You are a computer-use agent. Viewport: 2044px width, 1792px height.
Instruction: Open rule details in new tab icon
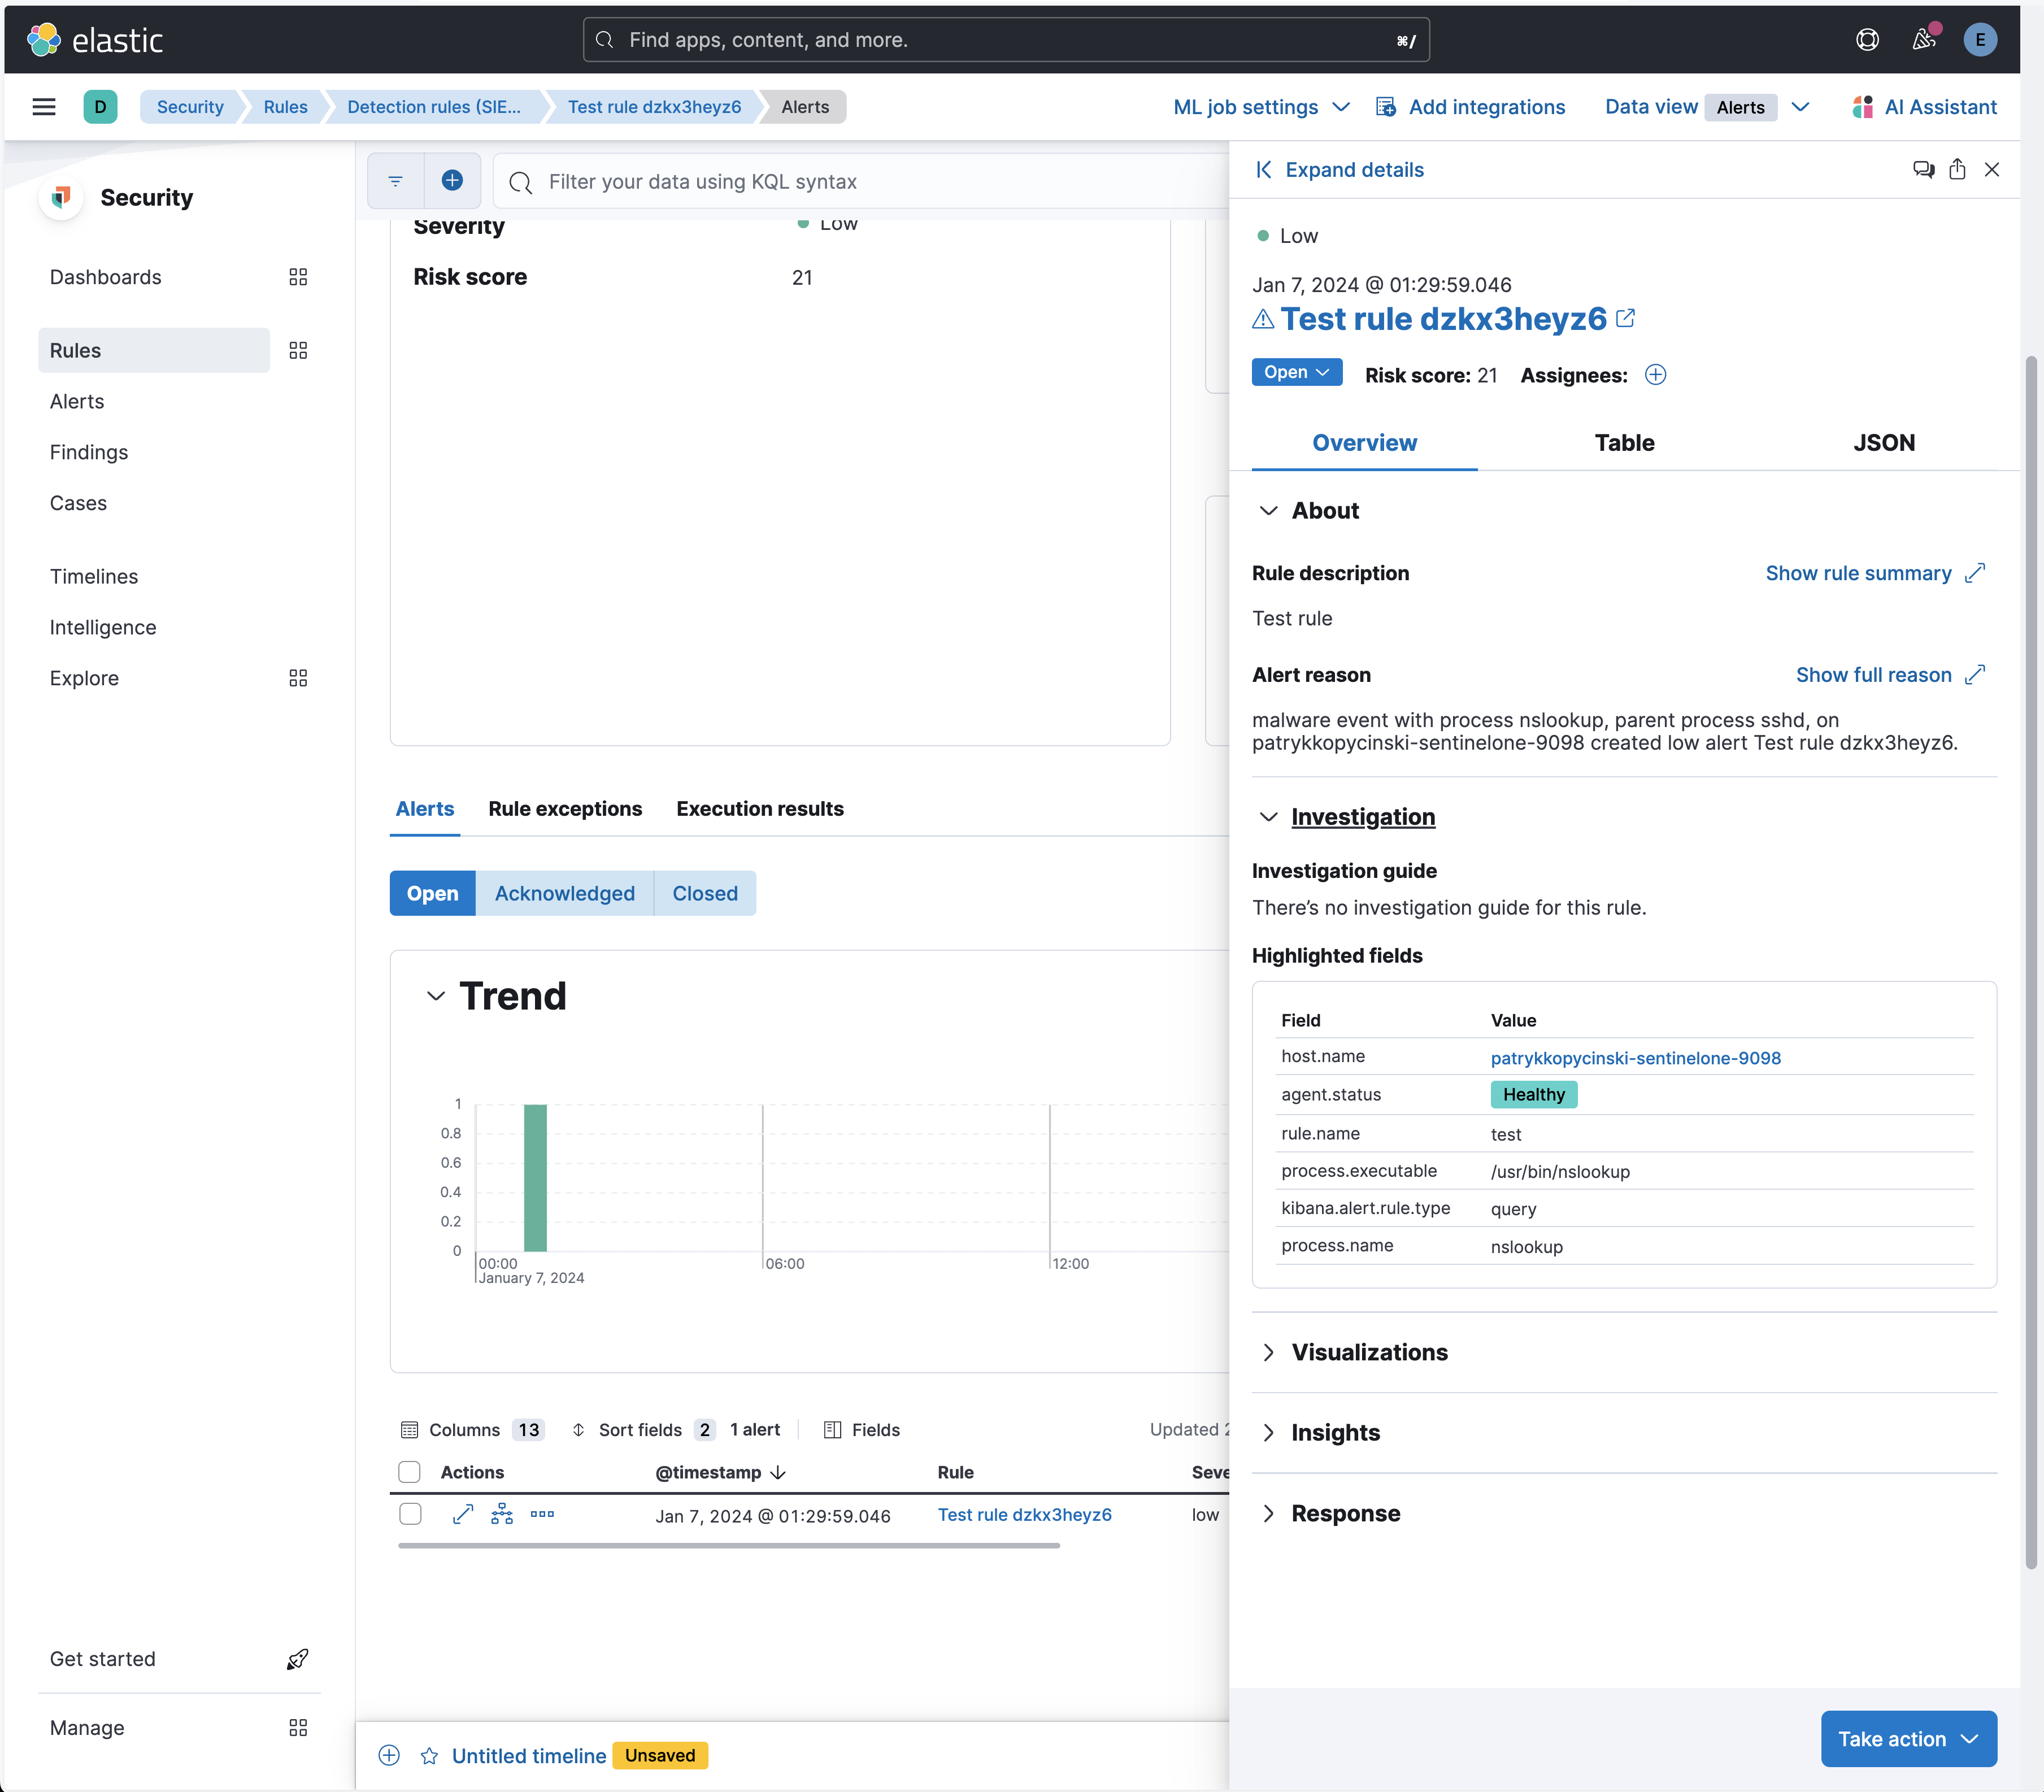(x=1626, y=318)
